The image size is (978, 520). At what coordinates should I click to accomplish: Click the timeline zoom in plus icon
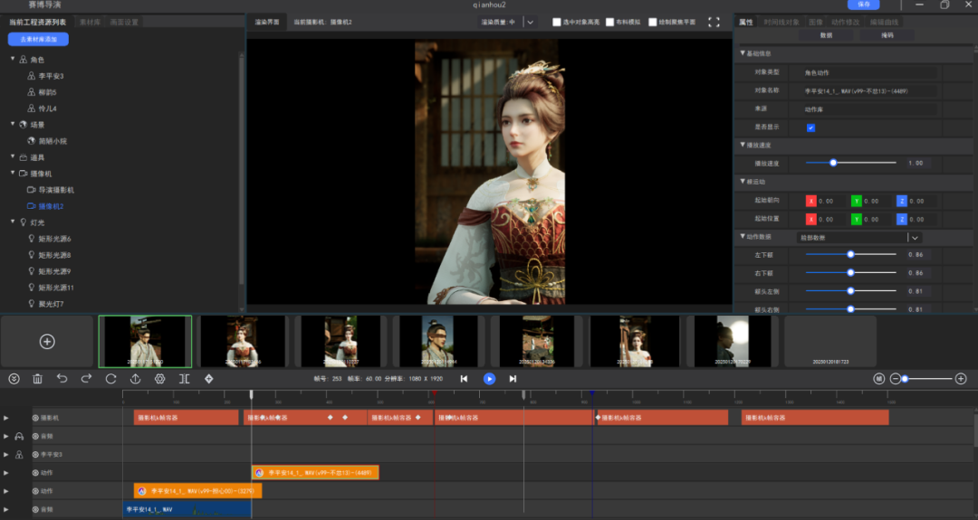(961, 379)
